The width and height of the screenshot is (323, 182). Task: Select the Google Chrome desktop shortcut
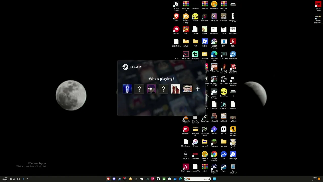point(214,156)
